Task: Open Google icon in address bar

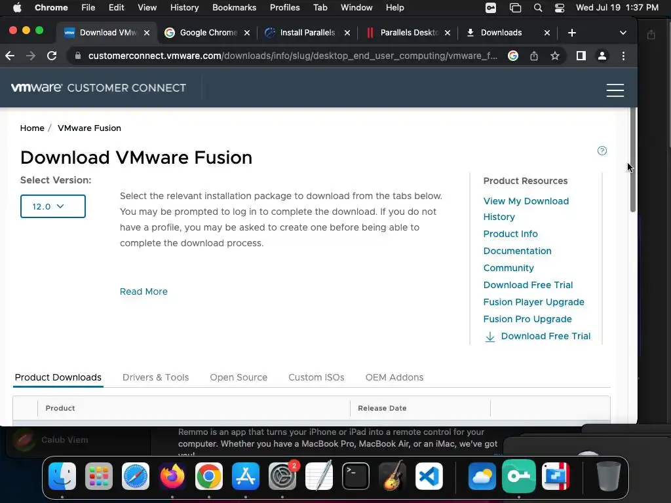Action: (x=512, y=56)
